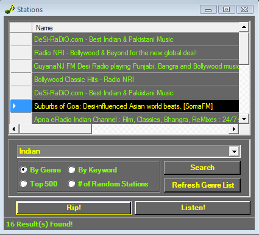Maximize the Stations window
This screenshot has height=235, width=259.
(226, 10)
